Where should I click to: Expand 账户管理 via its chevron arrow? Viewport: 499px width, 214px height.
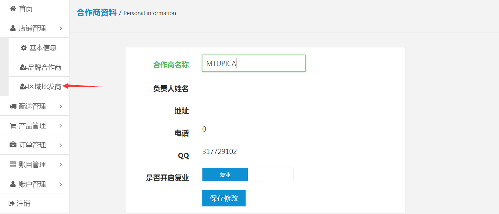tap(60, 184)
